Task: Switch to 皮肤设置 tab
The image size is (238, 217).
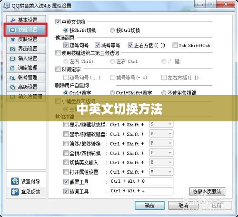Action: (x=26, y=39)
